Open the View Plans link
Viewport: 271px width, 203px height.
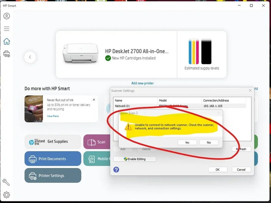[x=53, y=116]
